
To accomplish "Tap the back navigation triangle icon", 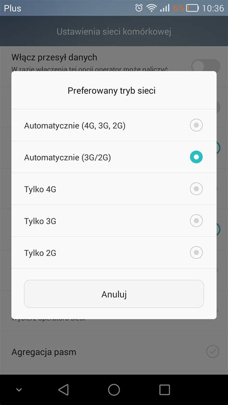I will coord(63,390).
